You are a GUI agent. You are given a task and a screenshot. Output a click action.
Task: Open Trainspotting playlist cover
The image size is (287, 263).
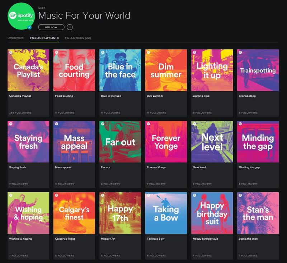(x=258, y=70)
